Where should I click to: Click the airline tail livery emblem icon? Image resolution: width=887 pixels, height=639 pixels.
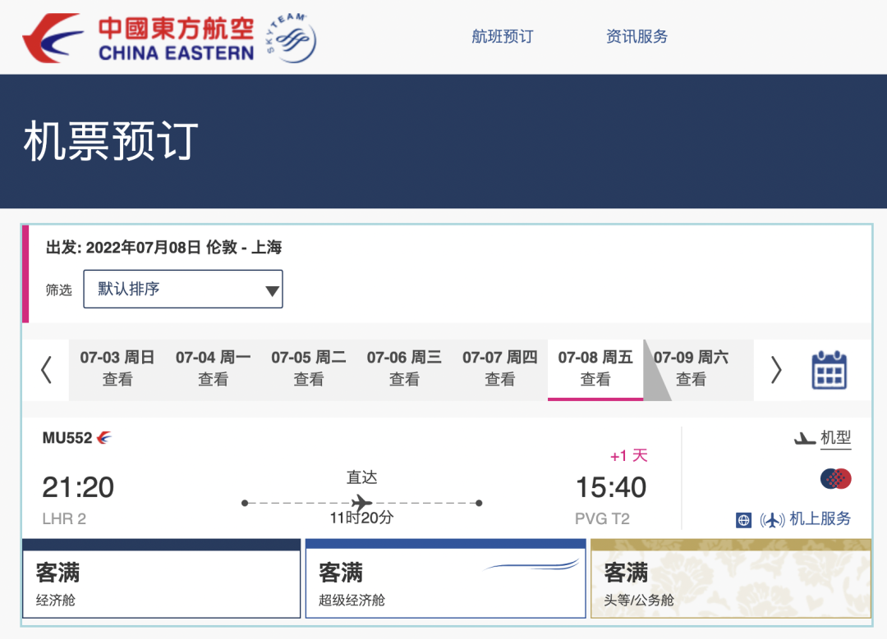point(835,478)
